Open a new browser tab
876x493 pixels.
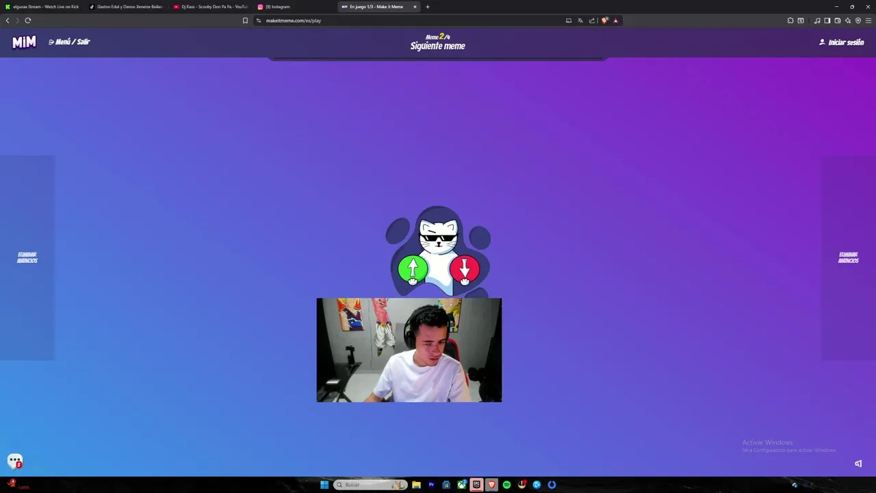pos(428,7)
